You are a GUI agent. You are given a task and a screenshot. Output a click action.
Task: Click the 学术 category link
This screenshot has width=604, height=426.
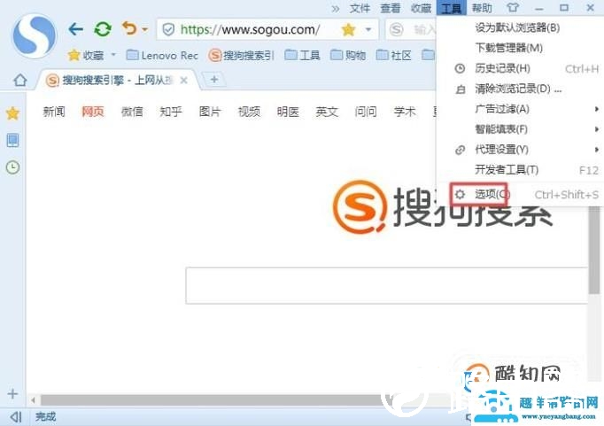[405, 112]
